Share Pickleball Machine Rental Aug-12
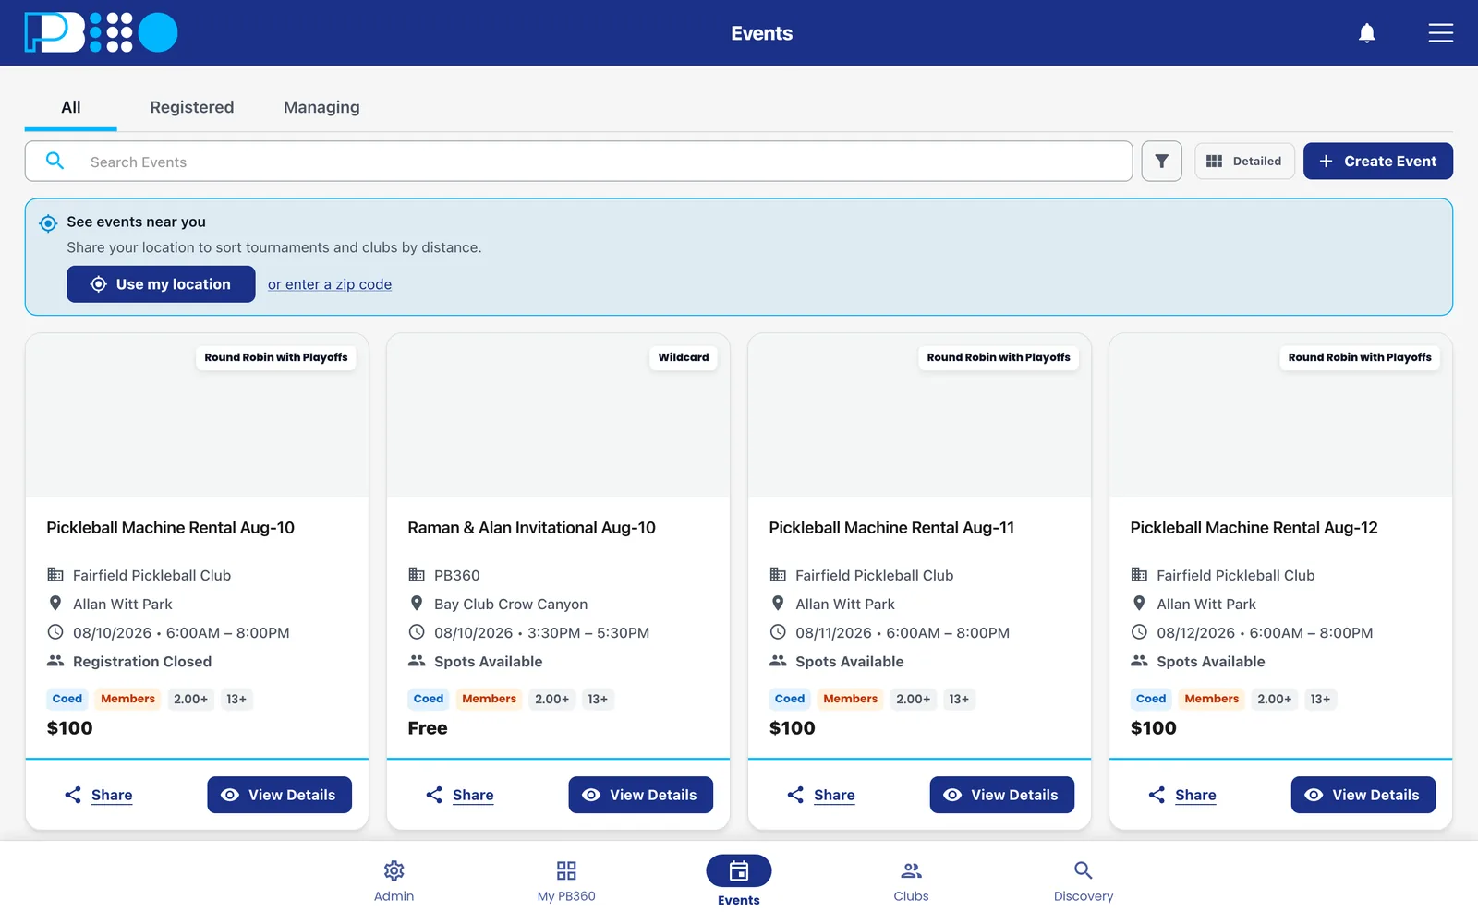This screenshot has height=923, width=1478. point(1182,795)
